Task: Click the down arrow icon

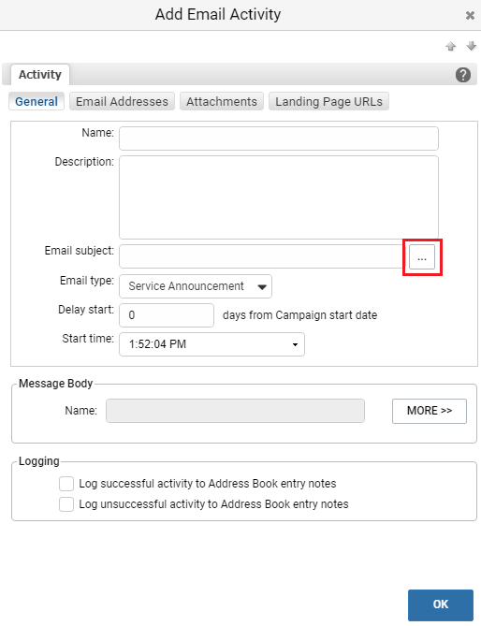Action: (472, 46)
